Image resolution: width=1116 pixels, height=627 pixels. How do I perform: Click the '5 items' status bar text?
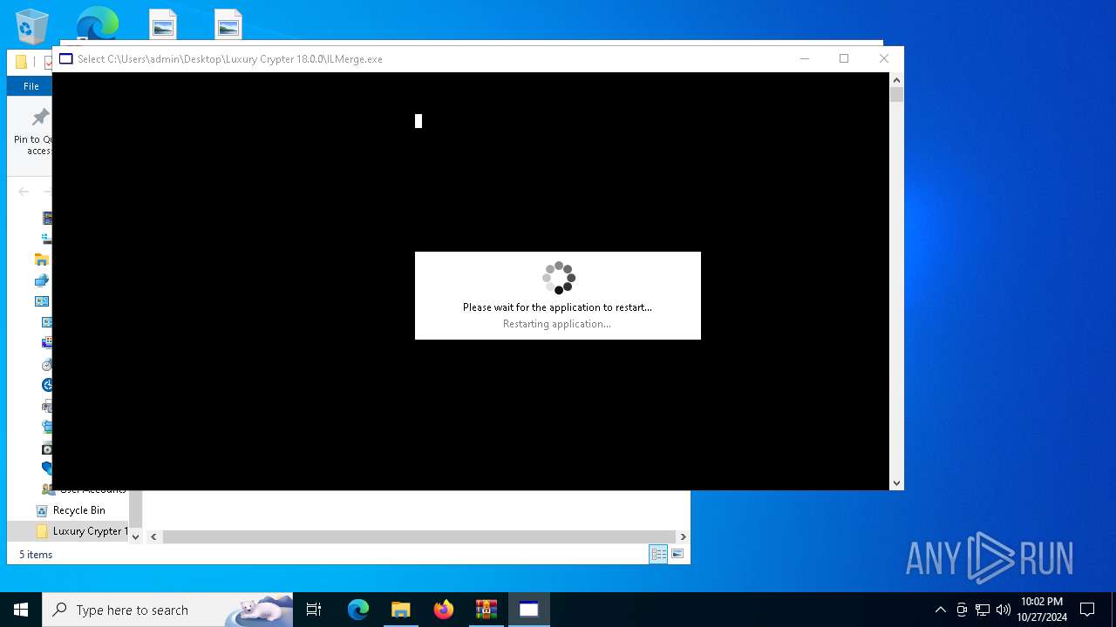(36, 555)
